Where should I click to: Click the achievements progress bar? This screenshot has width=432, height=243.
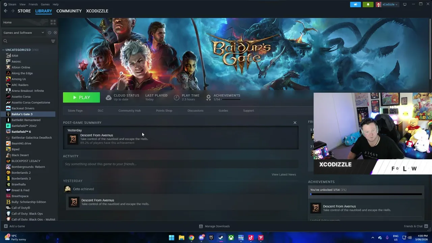pos(366,194)
